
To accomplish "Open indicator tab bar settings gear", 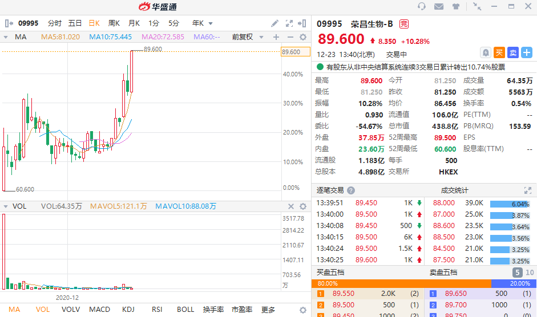I will click(303, 310).
